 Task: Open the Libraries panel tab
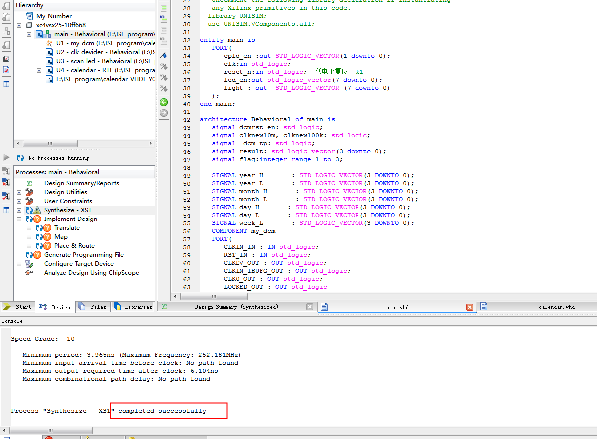pos(132,307)
